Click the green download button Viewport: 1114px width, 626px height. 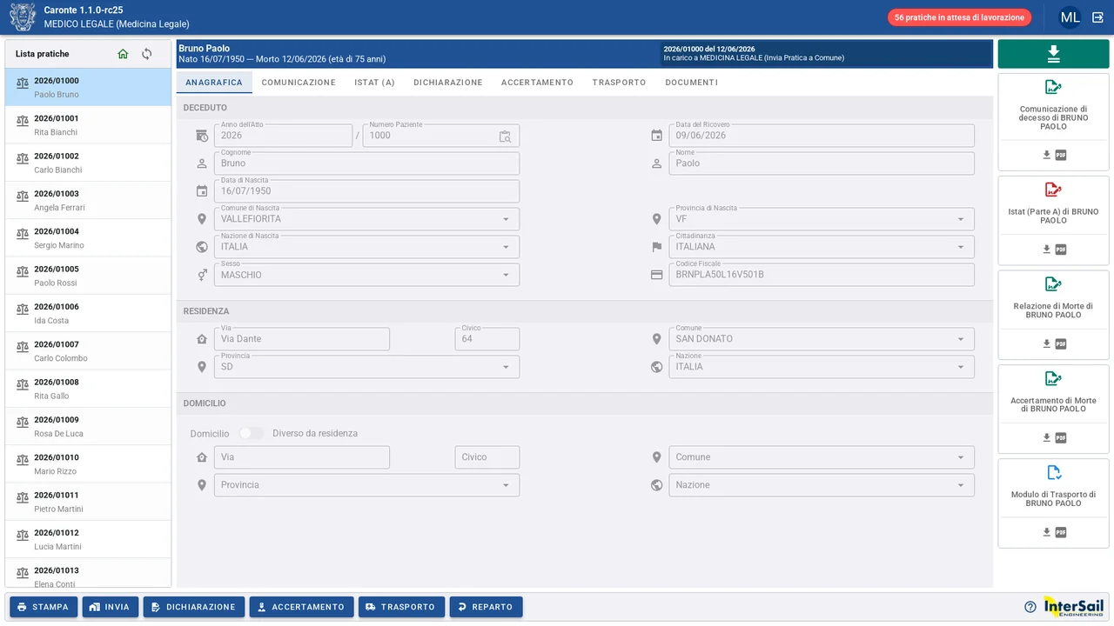[1053, 54]
